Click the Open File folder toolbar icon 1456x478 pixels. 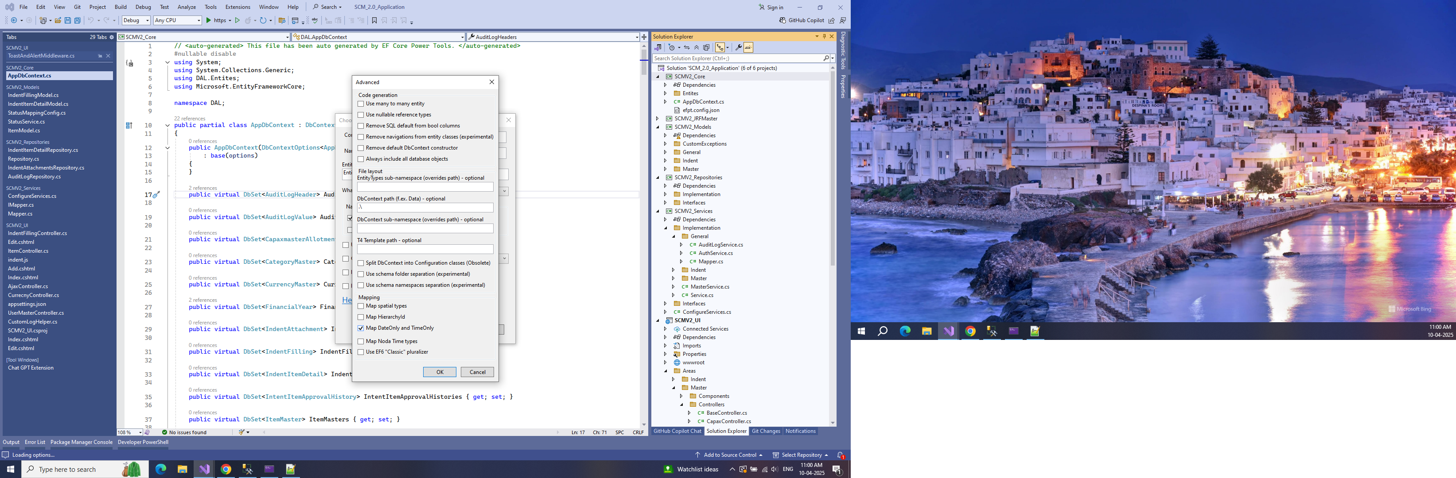58,20
